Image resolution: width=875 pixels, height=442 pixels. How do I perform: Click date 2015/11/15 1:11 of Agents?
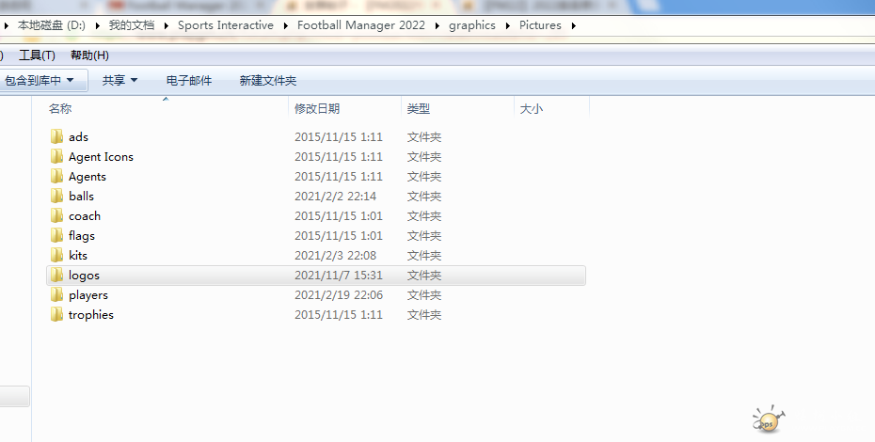tap(339, 177)
